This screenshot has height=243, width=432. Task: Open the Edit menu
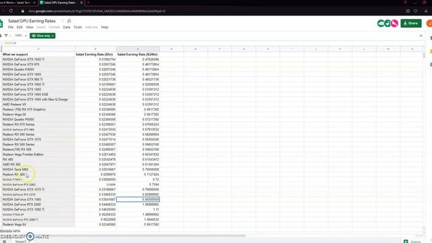point(20,27)
